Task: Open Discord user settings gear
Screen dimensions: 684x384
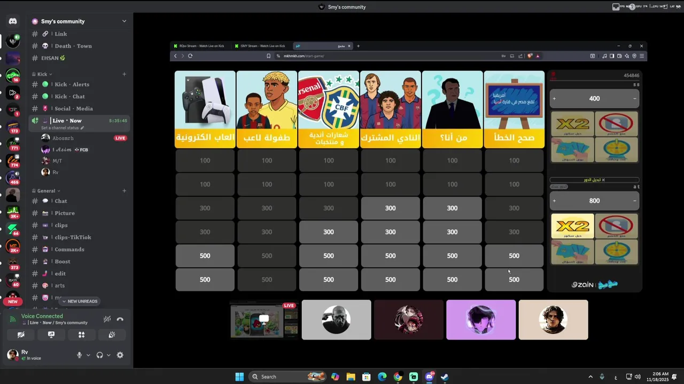Action: [x=120, y=355]
